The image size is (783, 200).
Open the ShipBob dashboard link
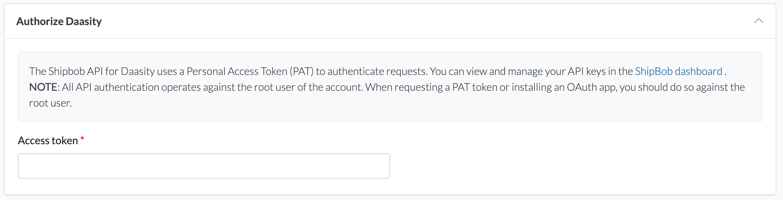pyautogui.click(x=678, y=71)
